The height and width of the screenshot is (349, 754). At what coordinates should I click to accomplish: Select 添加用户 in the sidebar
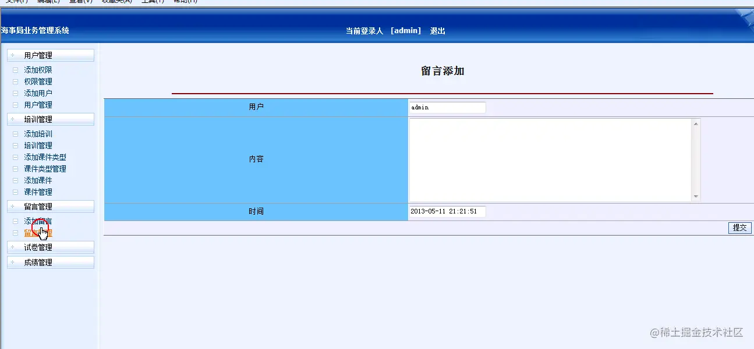(x=38, y=93)
